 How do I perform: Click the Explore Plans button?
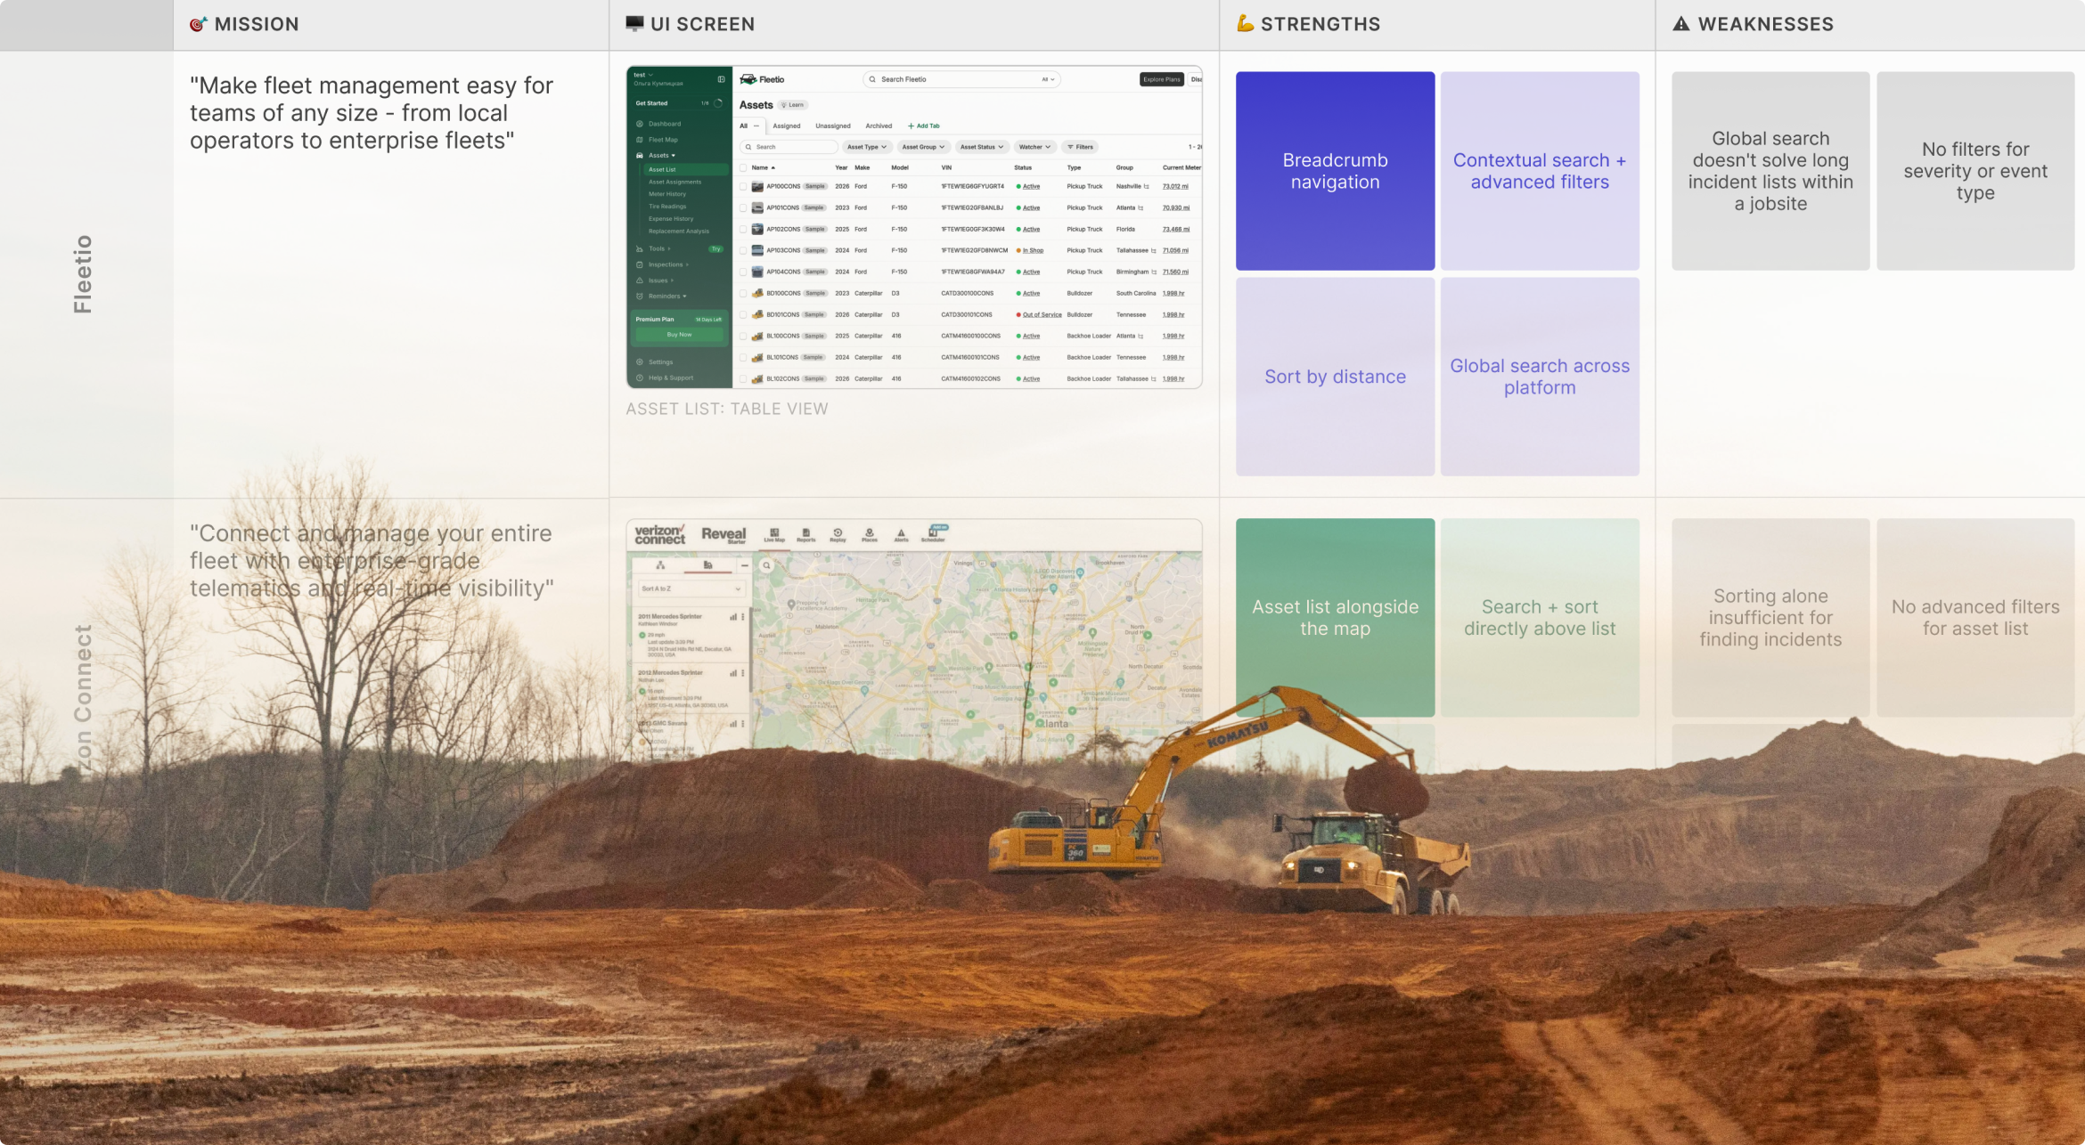[x=1162, y=79]
